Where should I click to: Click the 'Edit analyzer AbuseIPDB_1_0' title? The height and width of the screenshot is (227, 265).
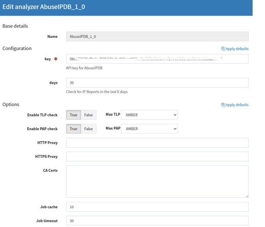[44, 7]
